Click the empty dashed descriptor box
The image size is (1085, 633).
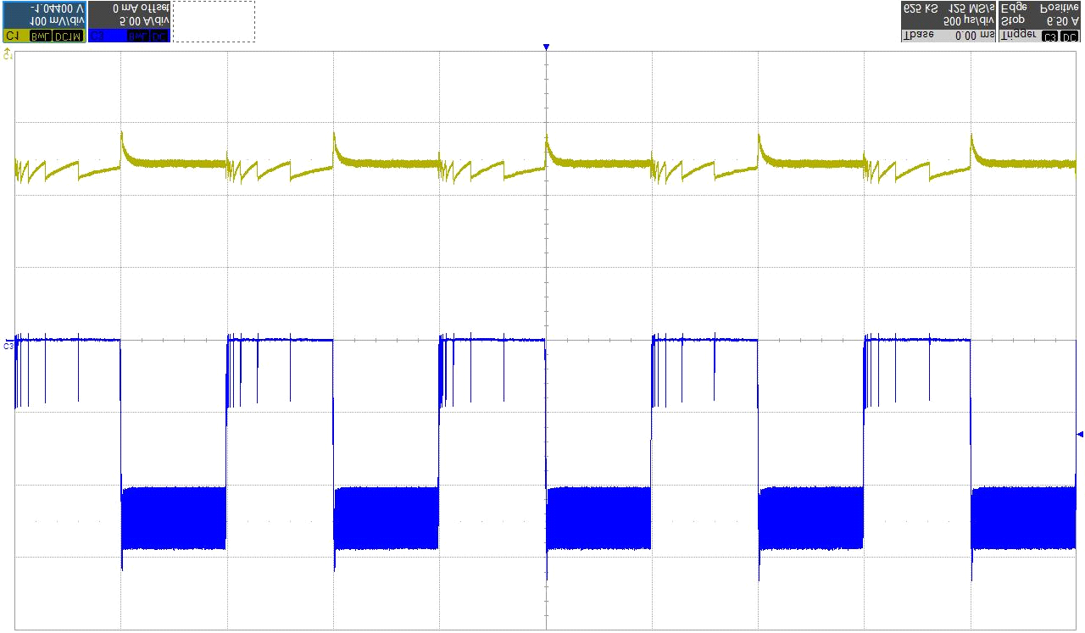pyautogui.click(x=214, y=21)
